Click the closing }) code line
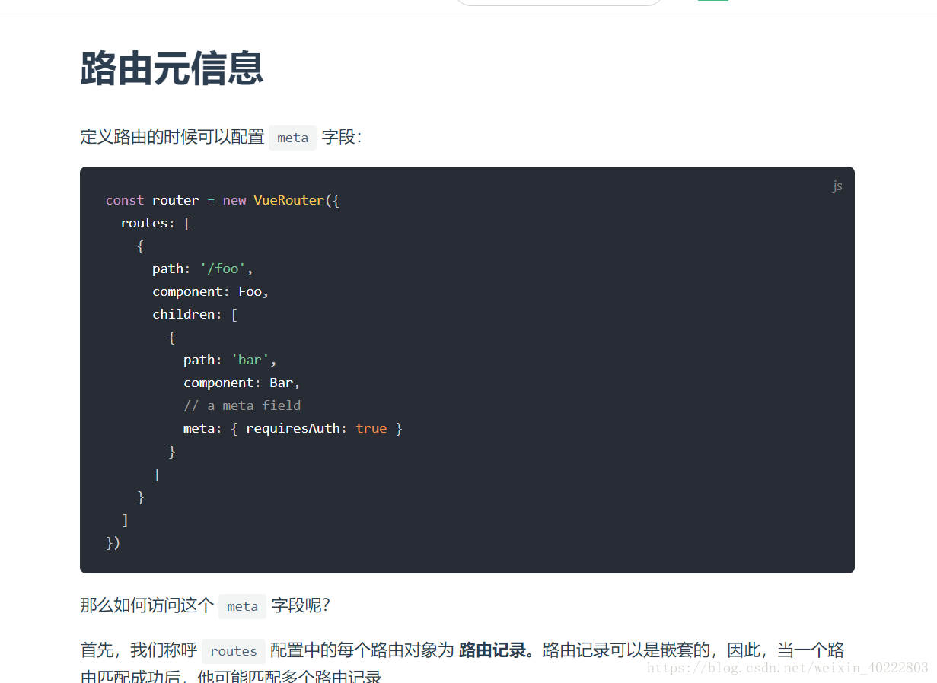 pyautogui.click(x=113, y=542)
